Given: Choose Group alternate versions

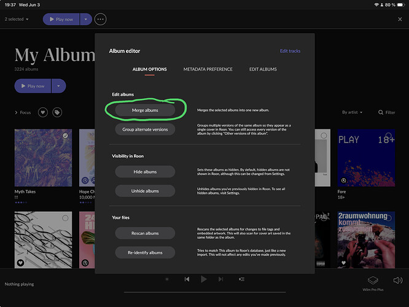Looking at the screenshot, I should tap(145, 130).
